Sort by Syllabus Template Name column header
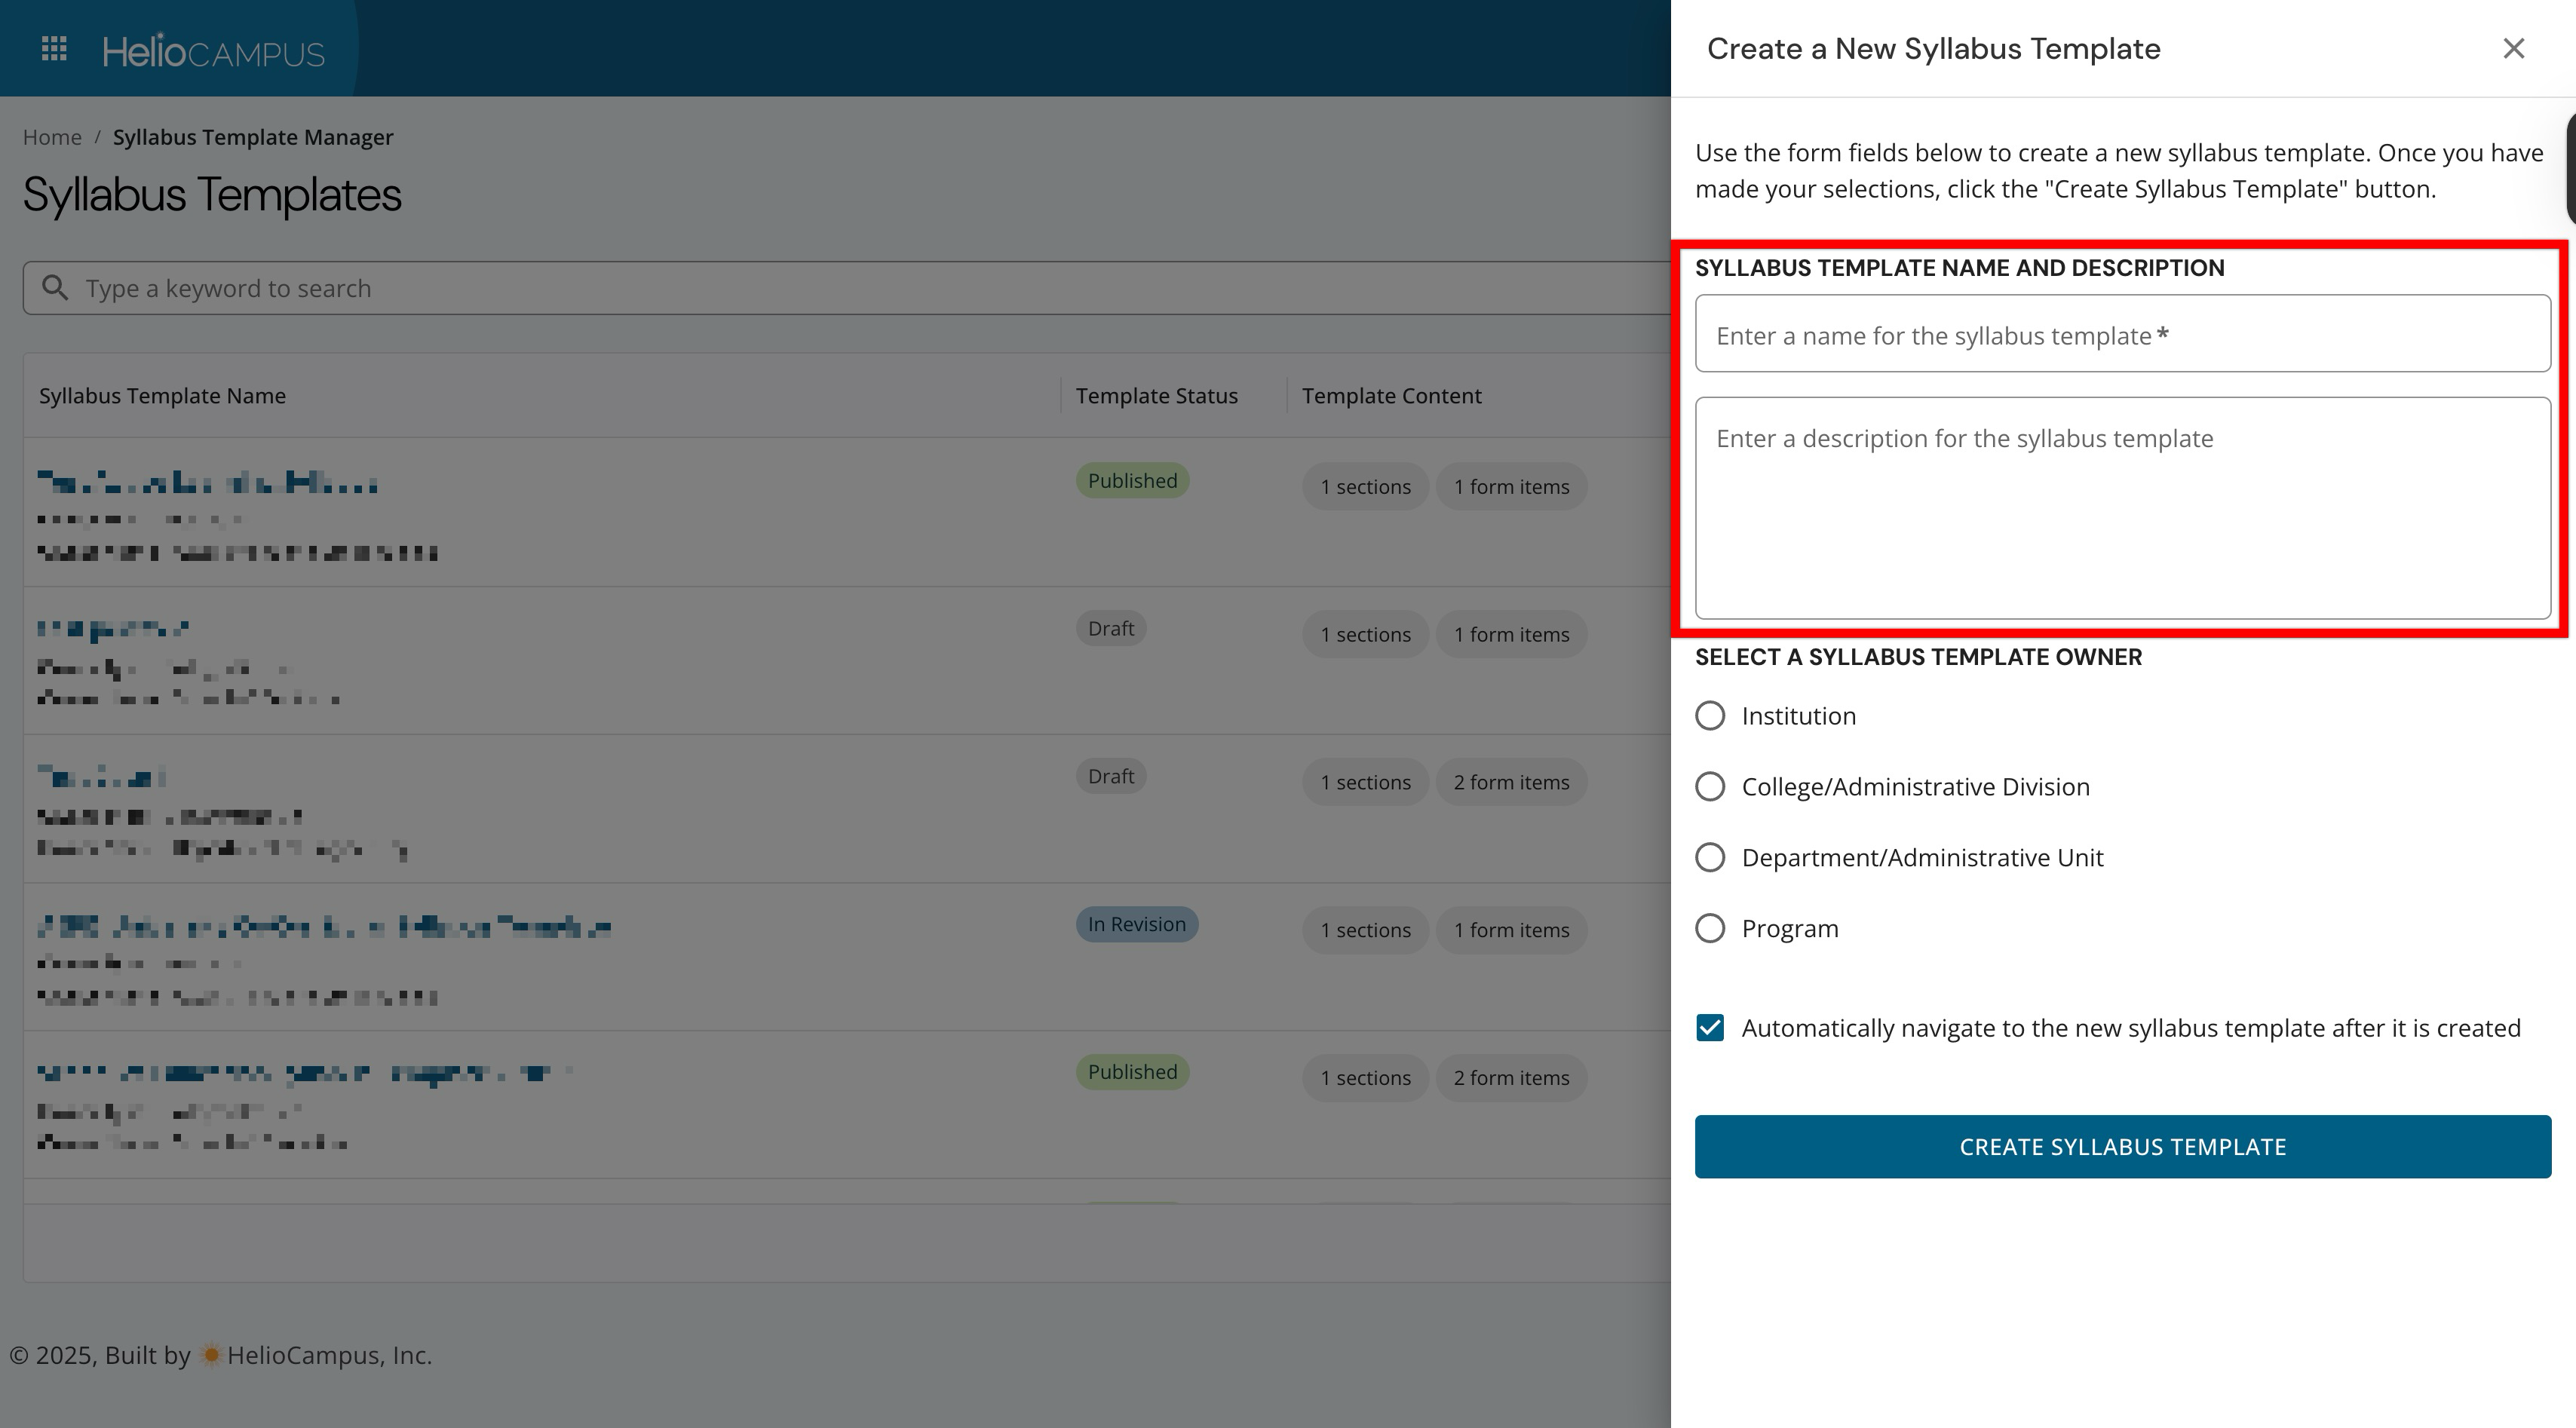Image resolution: width=2576 pixels, height=1428 pixels. [162, 396]
